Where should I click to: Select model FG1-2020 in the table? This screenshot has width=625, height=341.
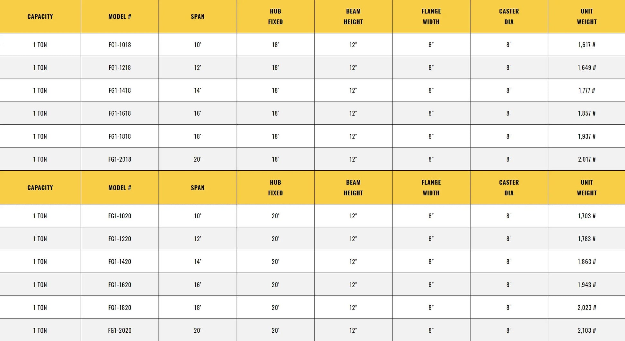coord(119,330)
